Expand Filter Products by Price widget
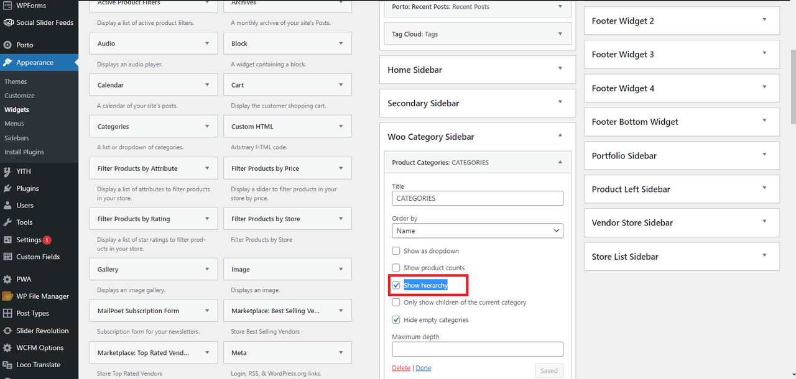 coord(341,168)
